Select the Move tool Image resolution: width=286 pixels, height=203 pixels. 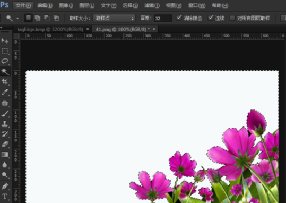tap(5, 40)
